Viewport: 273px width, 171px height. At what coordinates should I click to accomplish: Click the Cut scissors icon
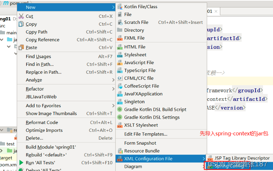(21, 16)
